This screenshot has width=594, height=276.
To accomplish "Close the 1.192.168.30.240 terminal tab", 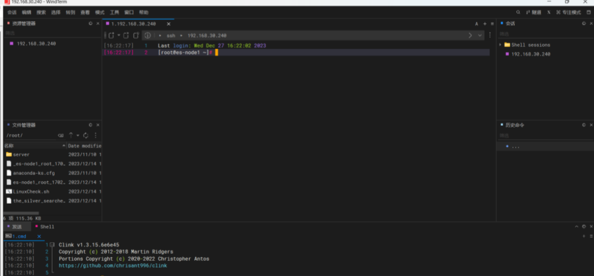I will click(168, 24).
